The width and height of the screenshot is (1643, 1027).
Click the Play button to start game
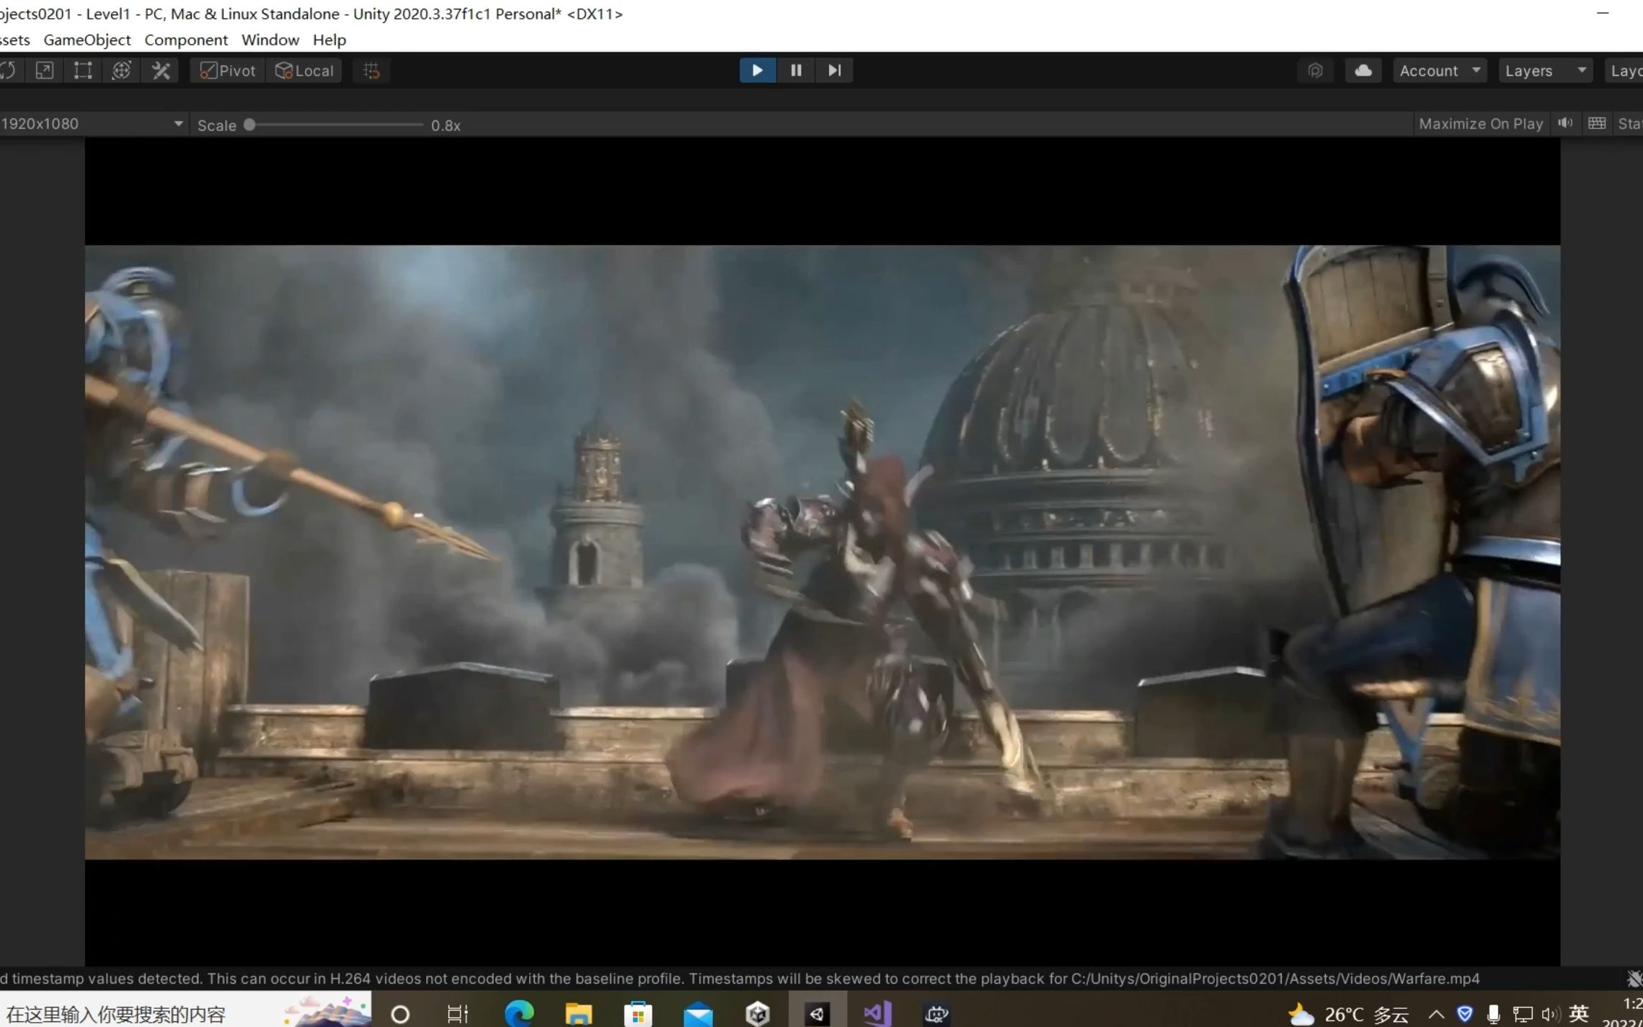point(756,70)
